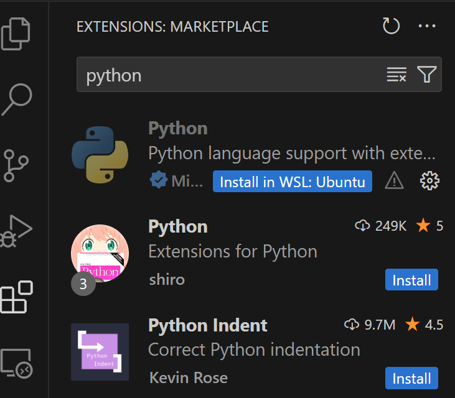Click the 4.5 star rating

[x=424, y=325]
